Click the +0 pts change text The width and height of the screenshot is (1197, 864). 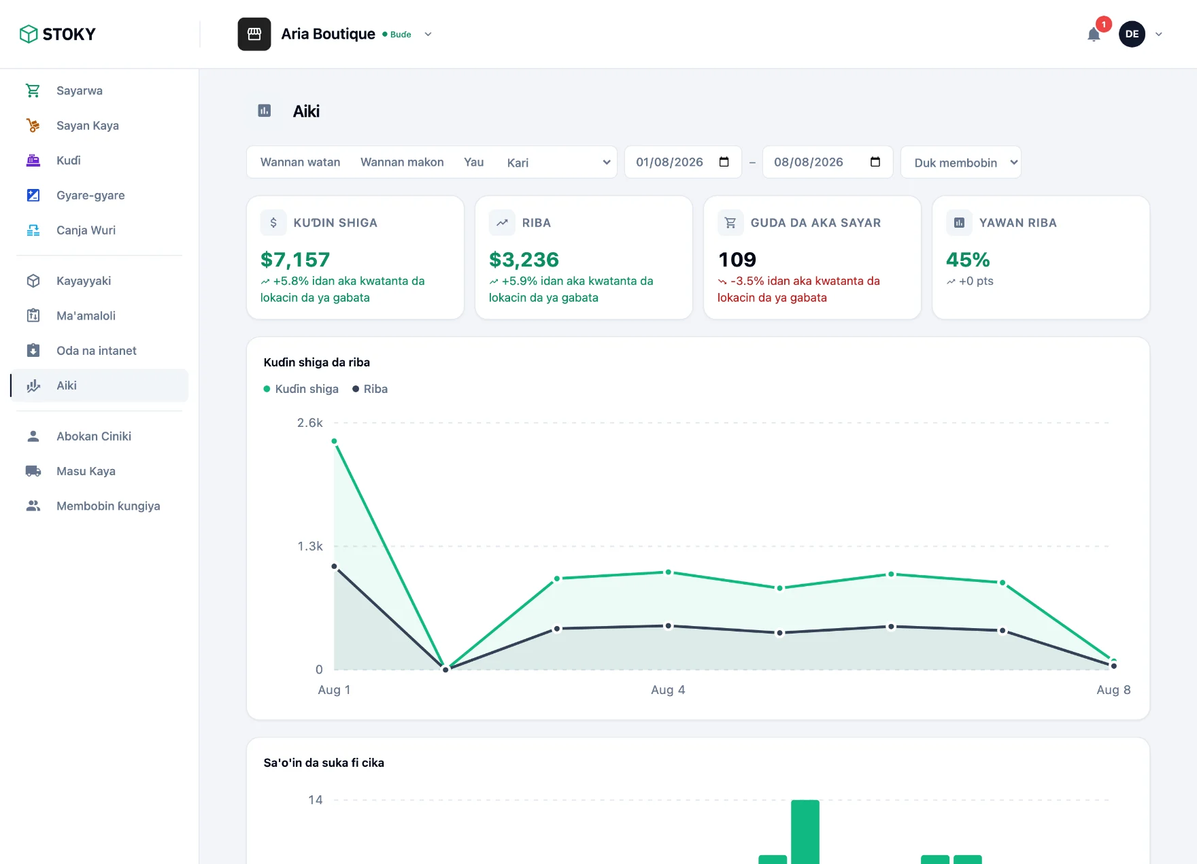976,281
